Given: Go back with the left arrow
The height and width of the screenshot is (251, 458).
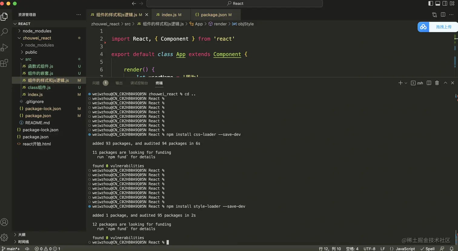Looking at the screenshot, I should pyautogui.click(x=134, y=4).
